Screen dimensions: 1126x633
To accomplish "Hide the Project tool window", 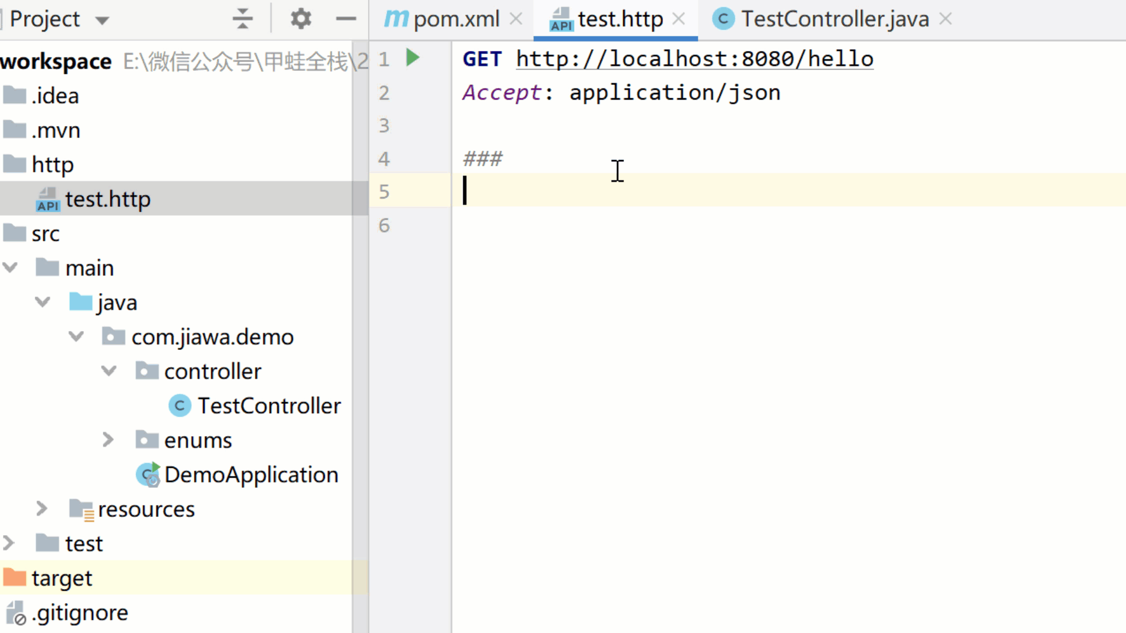I will (x=346, y=19).
